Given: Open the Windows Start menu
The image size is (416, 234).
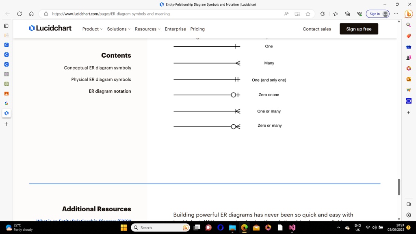Looking at the screenshot, I should tap(123, 227).
